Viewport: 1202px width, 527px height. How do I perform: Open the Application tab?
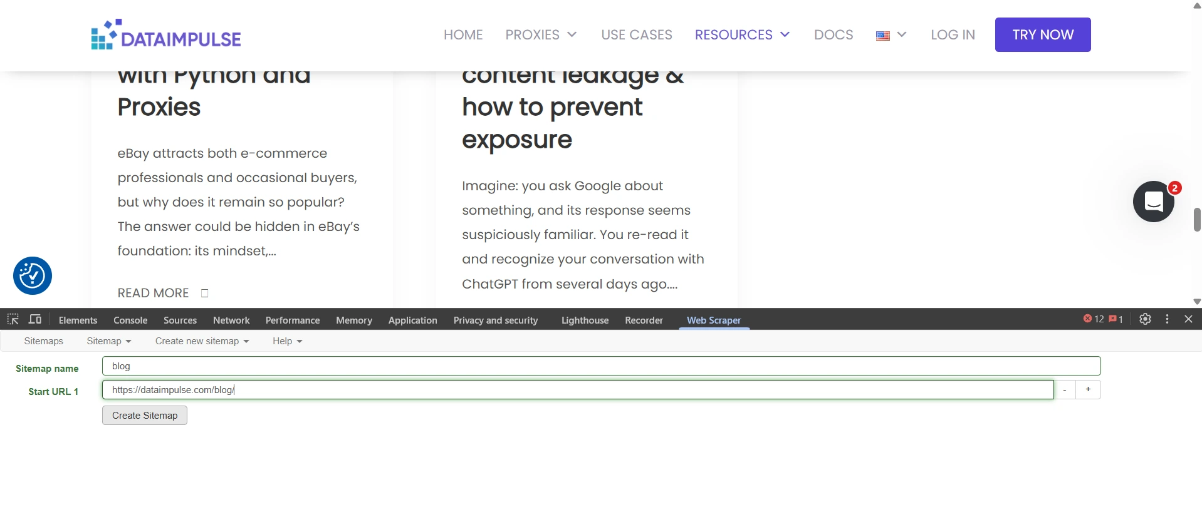(412, 320)
